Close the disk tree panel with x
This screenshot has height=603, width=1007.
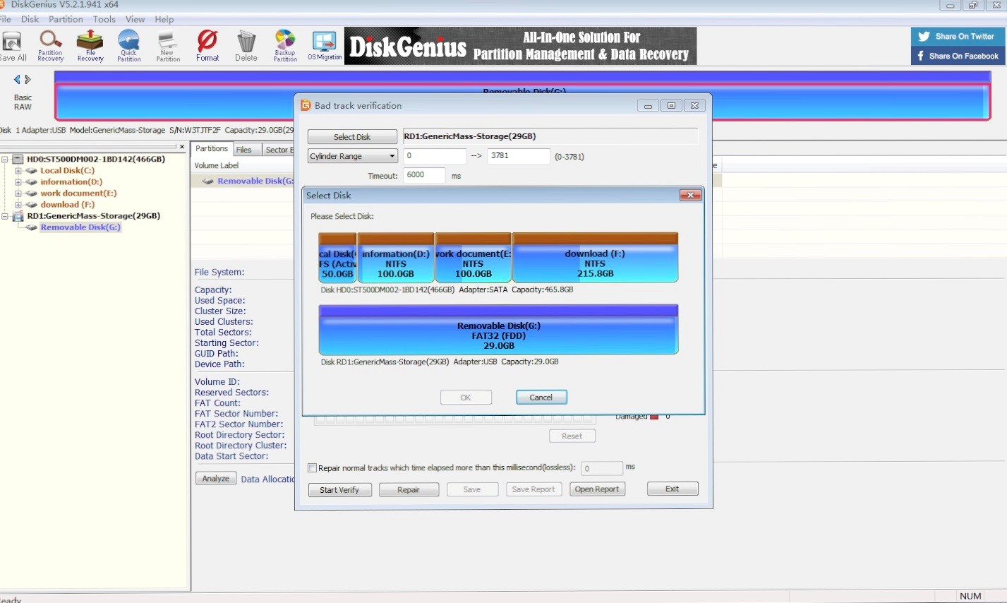182,147
